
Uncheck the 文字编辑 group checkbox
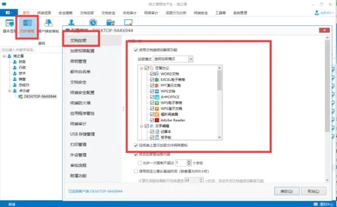(x=147, y=126)
